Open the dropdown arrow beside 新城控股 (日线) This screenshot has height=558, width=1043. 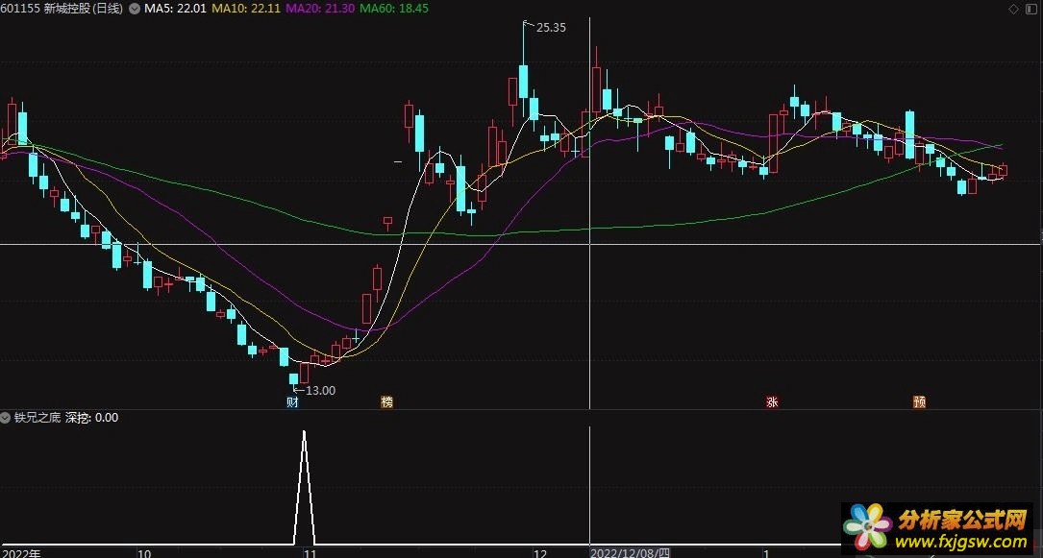[x=135, y=9]
